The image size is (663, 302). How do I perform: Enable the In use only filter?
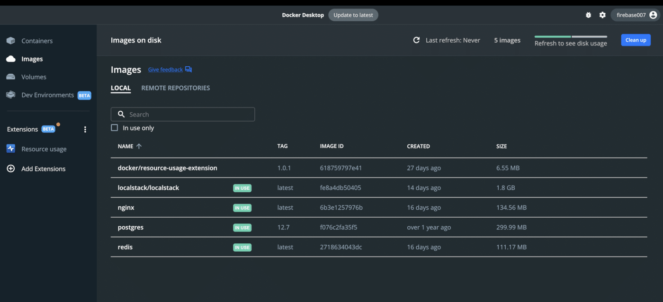(114, 127)
